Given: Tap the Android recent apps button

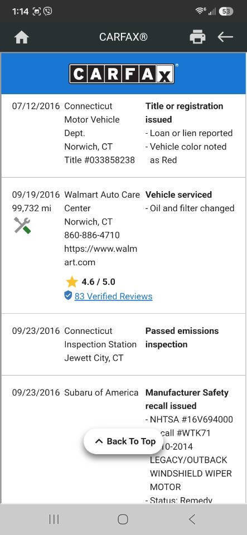Looking at the screenshot, I should pyautogui.click(x=54, y=519).
